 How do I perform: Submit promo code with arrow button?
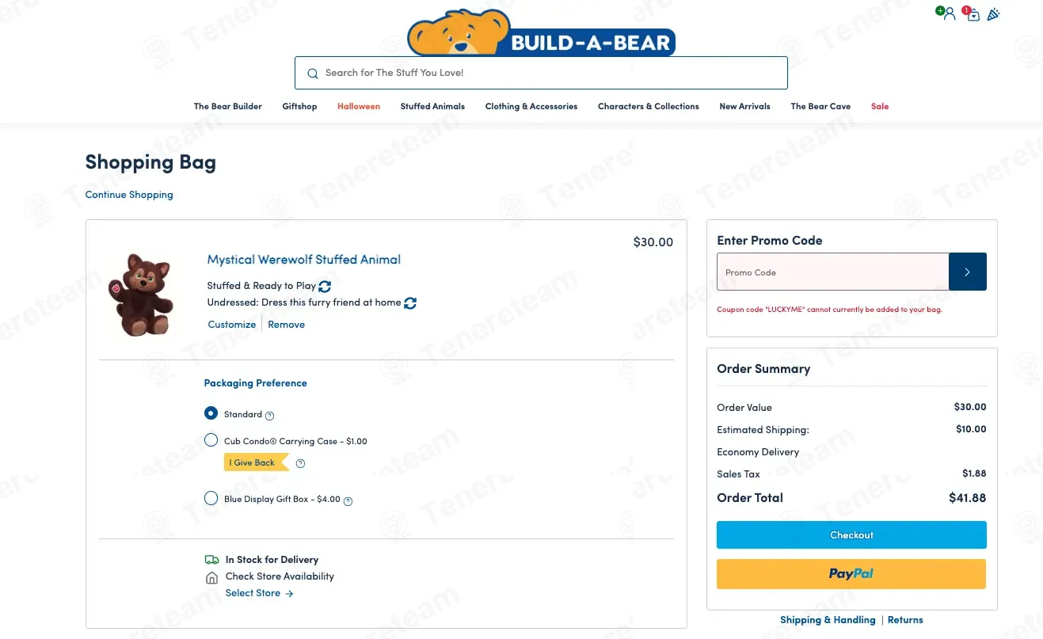968,272
